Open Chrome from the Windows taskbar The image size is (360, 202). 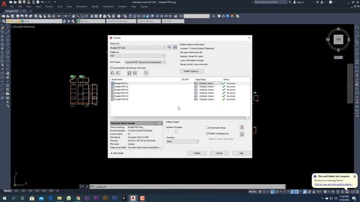coord(78,198)
